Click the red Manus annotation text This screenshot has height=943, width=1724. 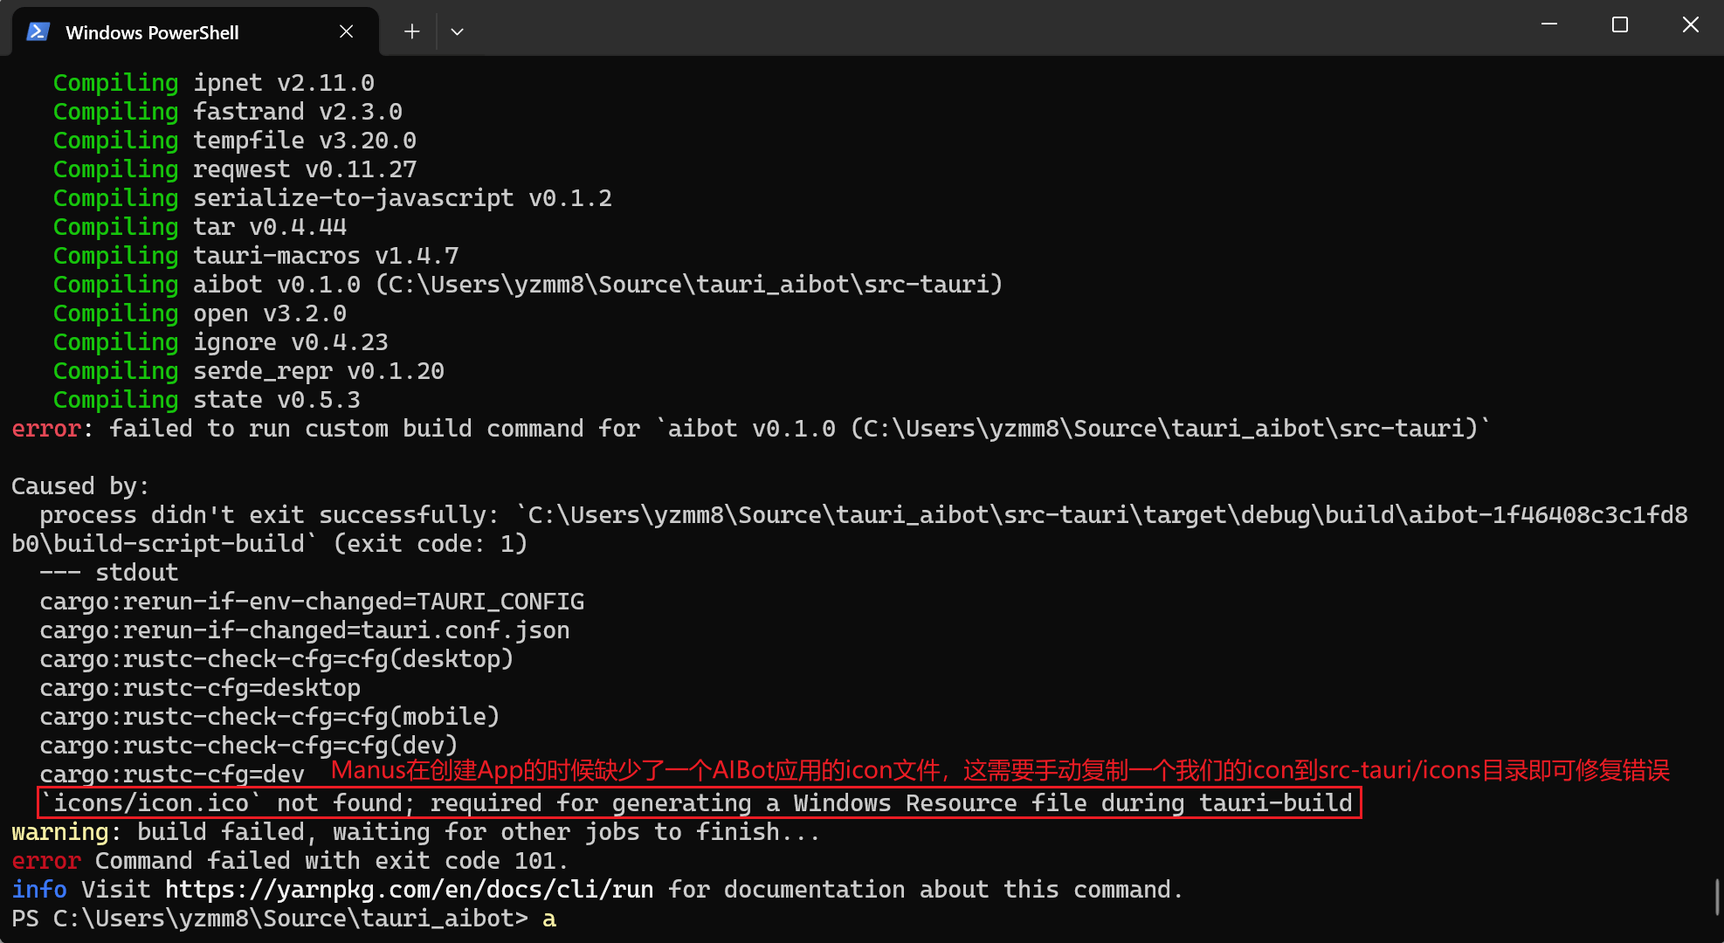[1000, 770]
